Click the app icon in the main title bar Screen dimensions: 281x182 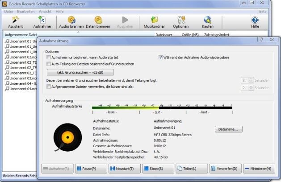[4, 4]
